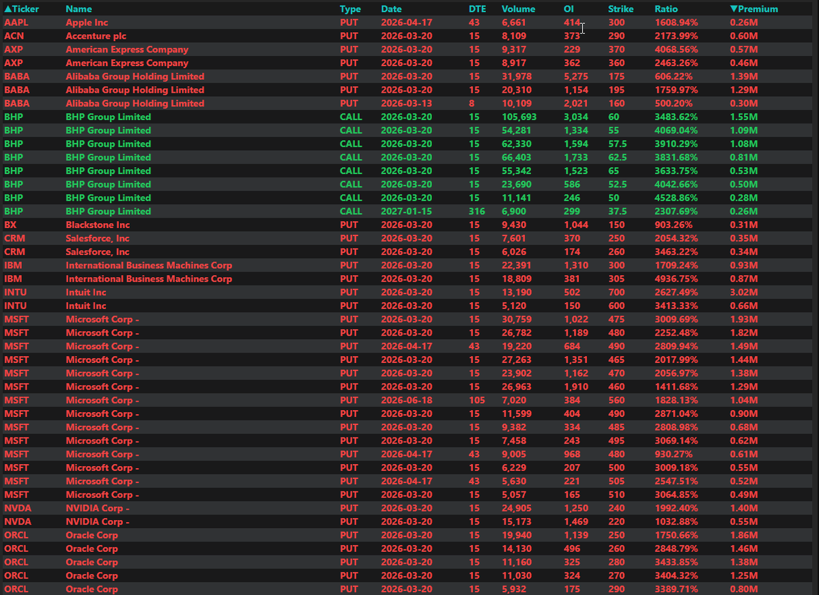Select the Oracle Corp name with volume 19,940
819x595 pixels.
pos(91,535)
